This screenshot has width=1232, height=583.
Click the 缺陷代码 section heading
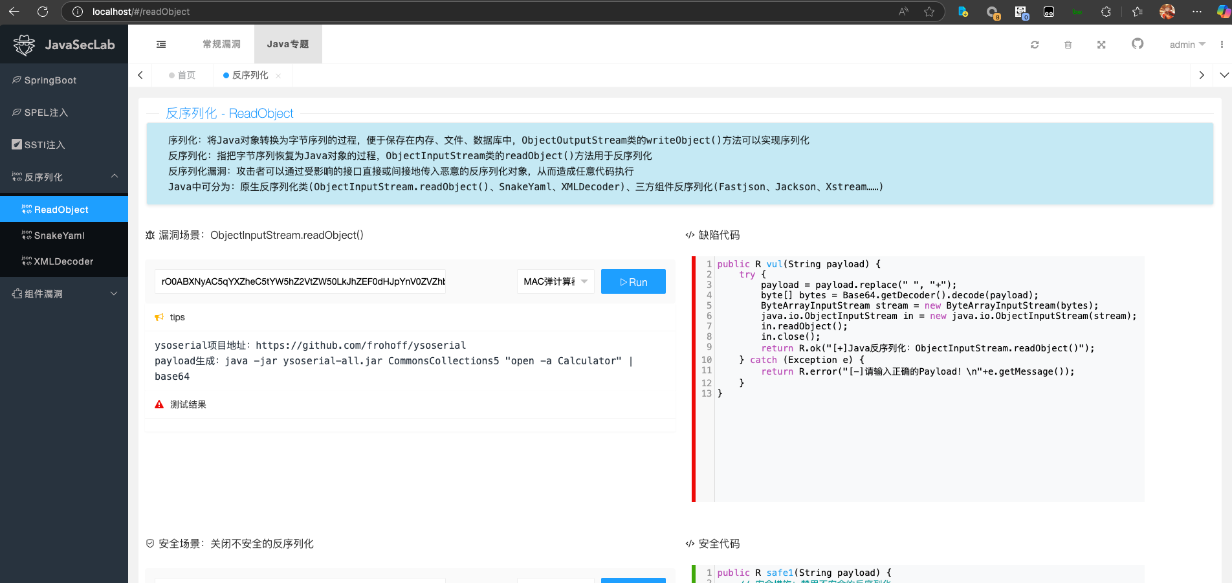coord(719,235)
